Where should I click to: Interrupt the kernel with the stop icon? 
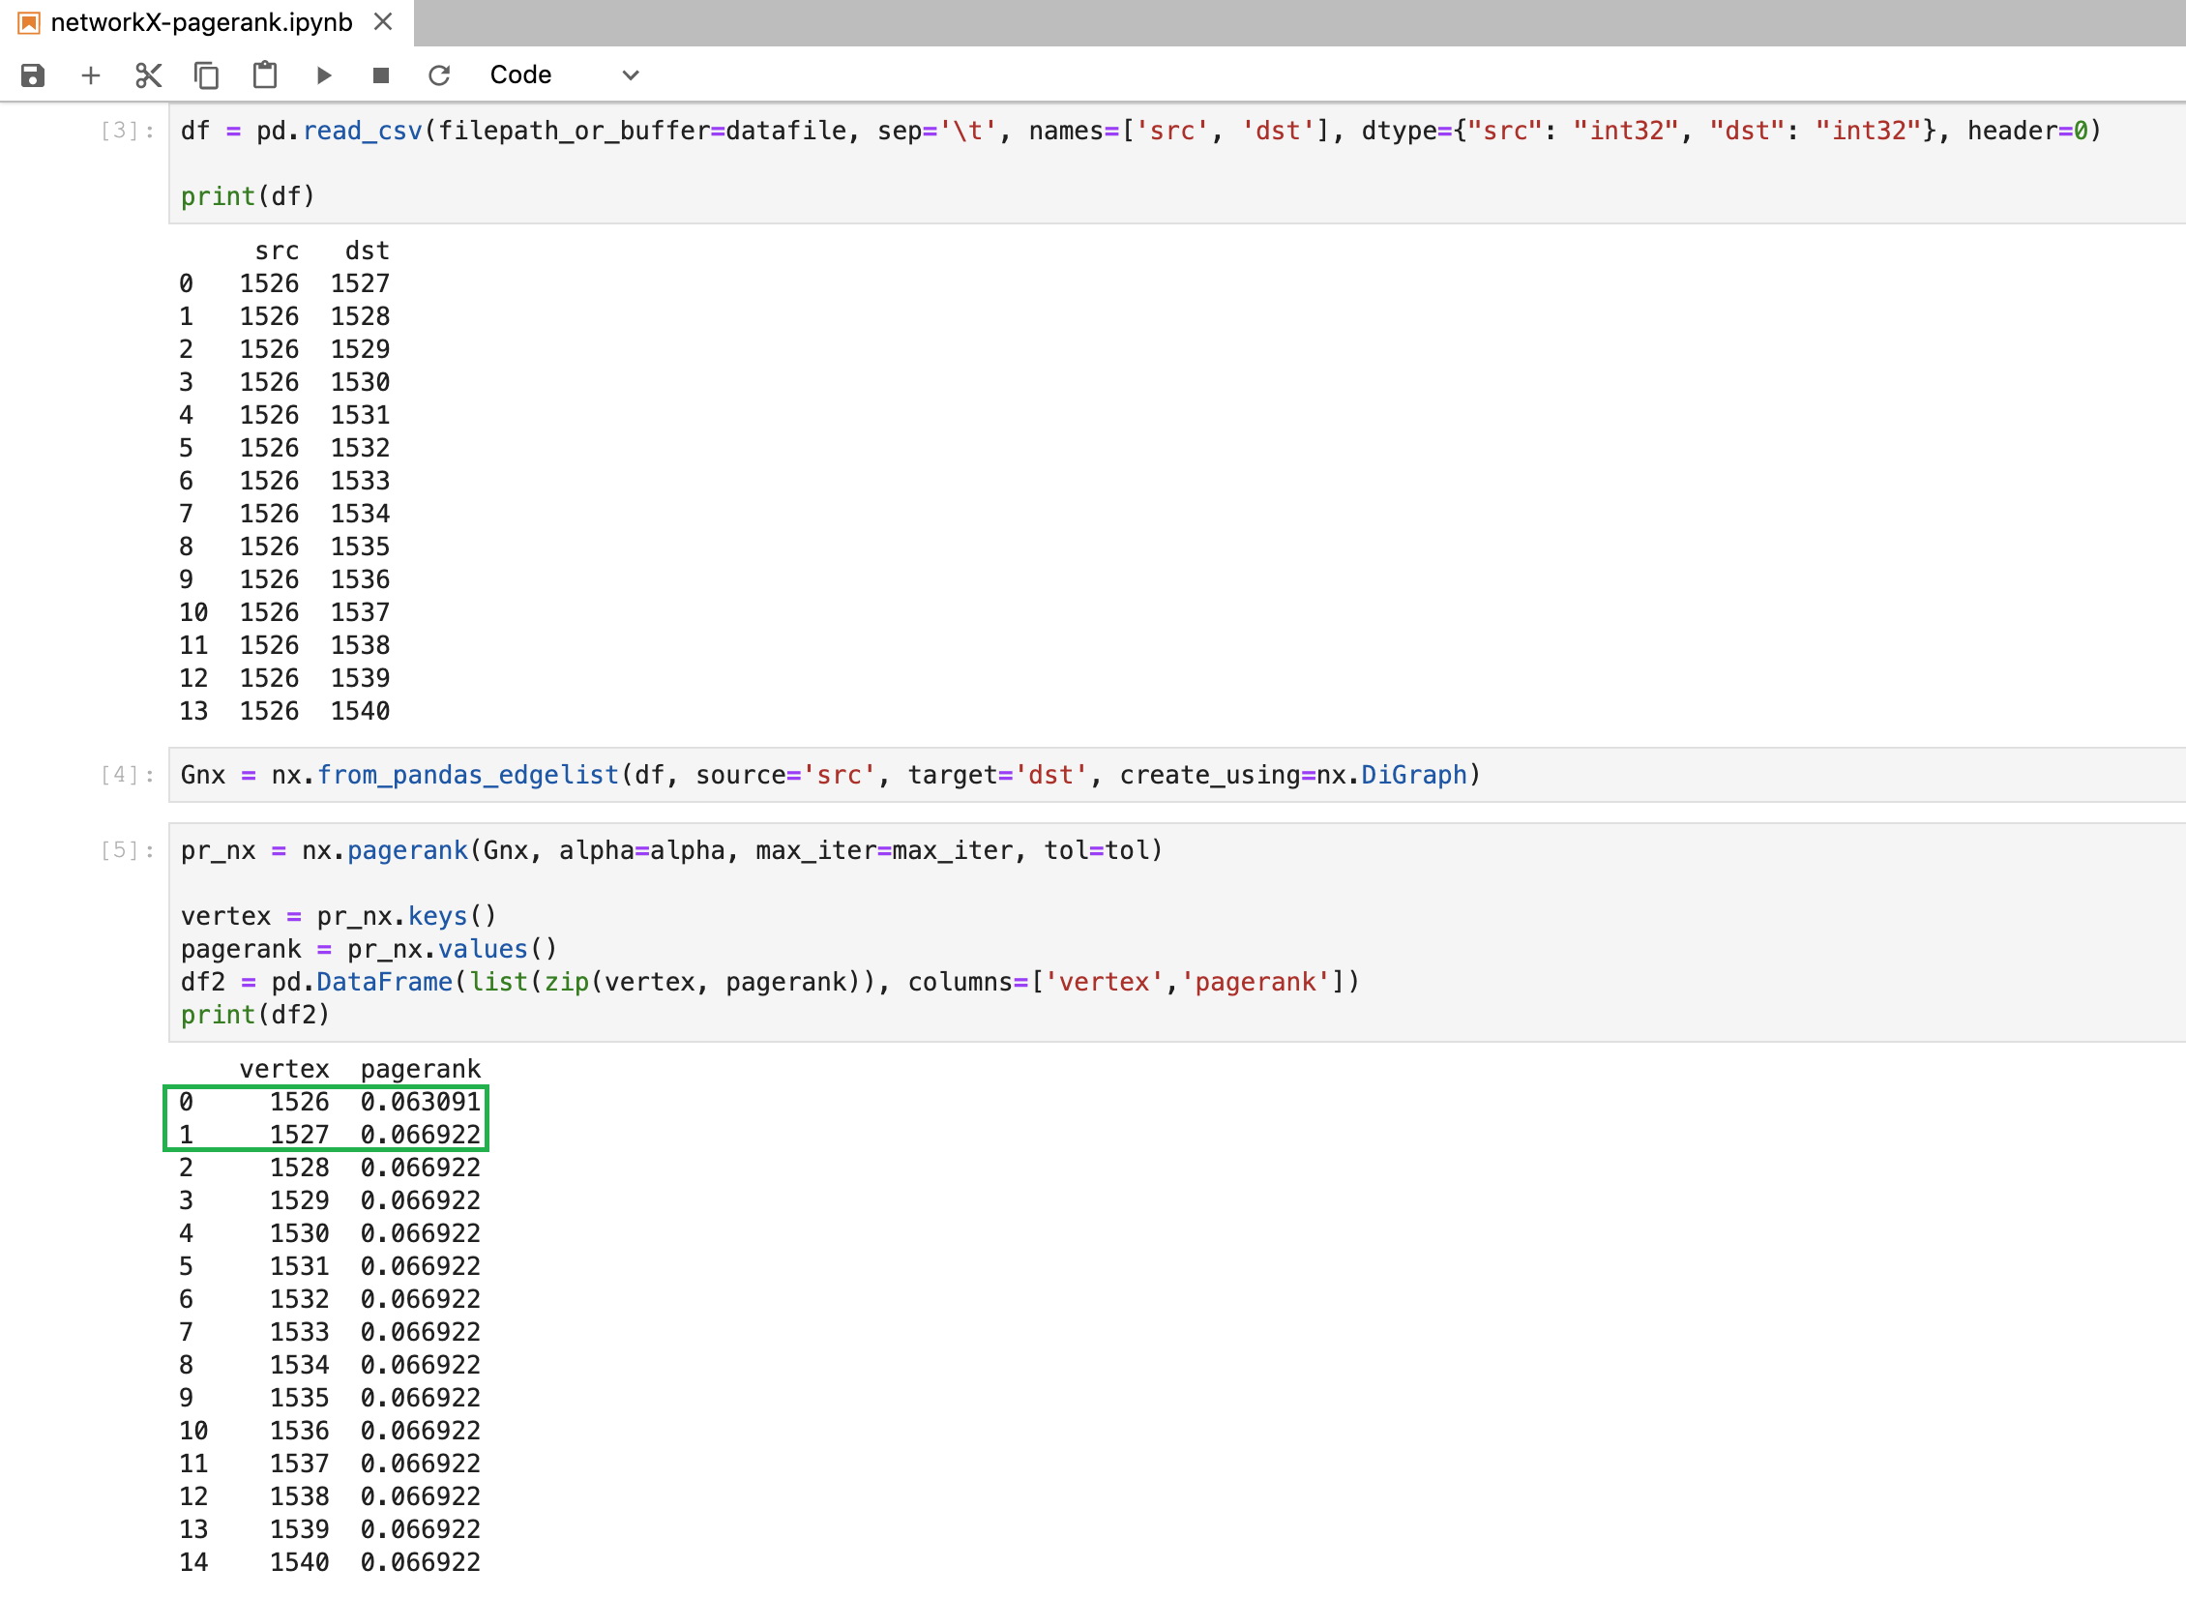pyautogui.click(x=380, y=74)
